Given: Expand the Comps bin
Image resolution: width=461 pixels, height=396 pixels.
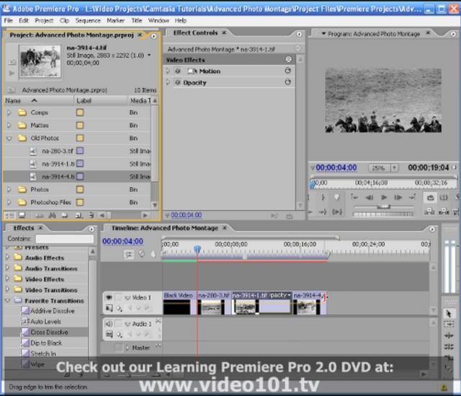Looking at the screenshot, I should pyautogui.click(x=9, y=113).
